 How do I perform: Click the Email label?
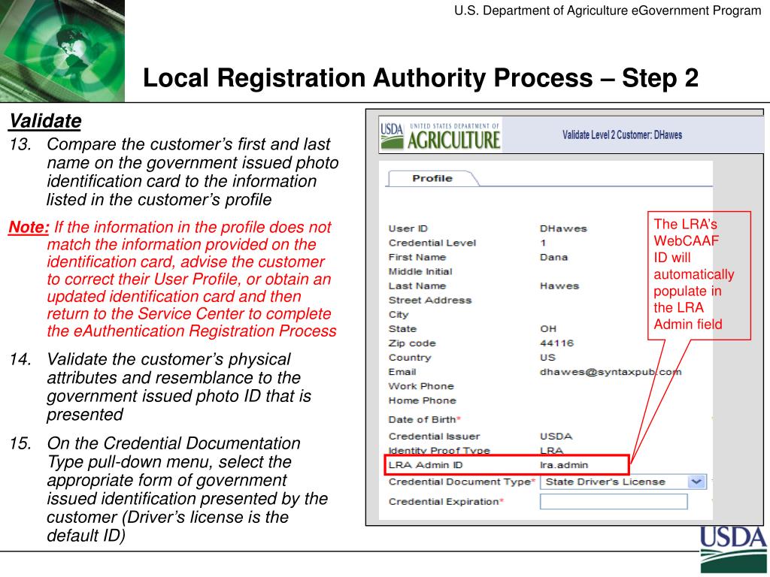point(402,372)
